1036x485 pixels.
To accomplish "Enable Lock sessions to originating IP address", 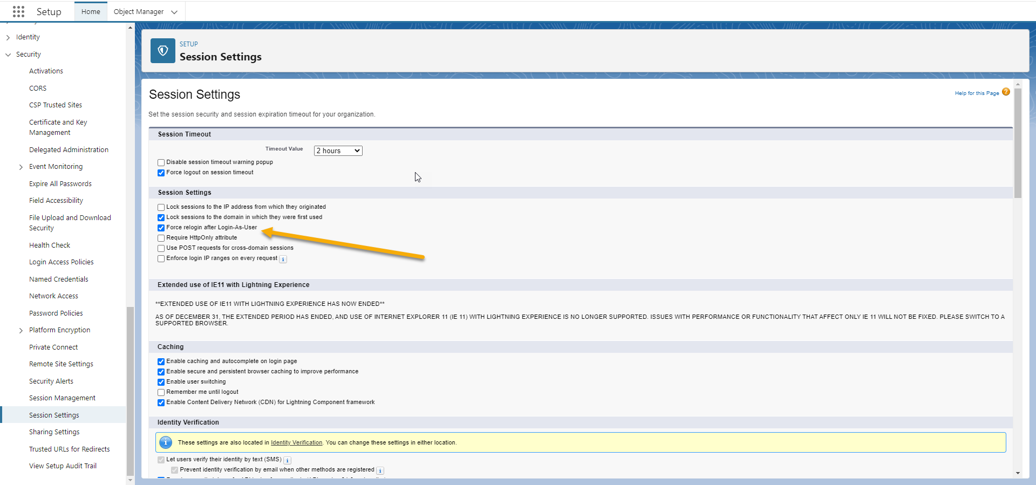I will (161, 207).
